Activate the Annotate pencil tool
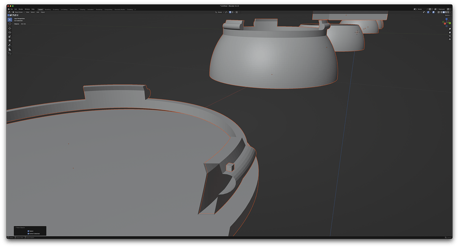Image resolution: width=459 pixels, height=247 pixels. (10, 45)
